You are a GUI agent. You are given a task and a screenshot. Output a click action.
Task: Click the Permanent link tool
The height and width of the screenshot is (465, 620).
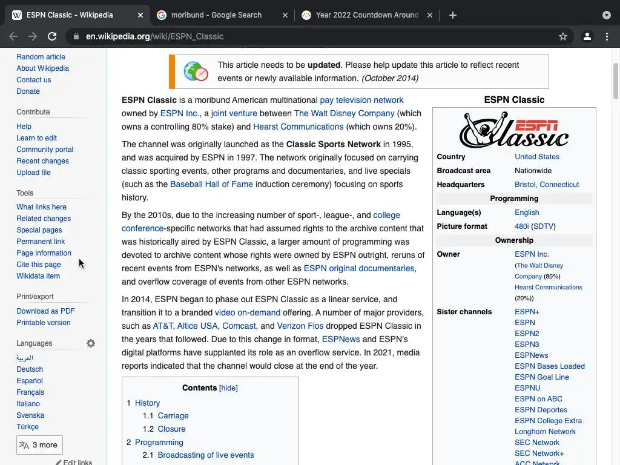(41, 241)
